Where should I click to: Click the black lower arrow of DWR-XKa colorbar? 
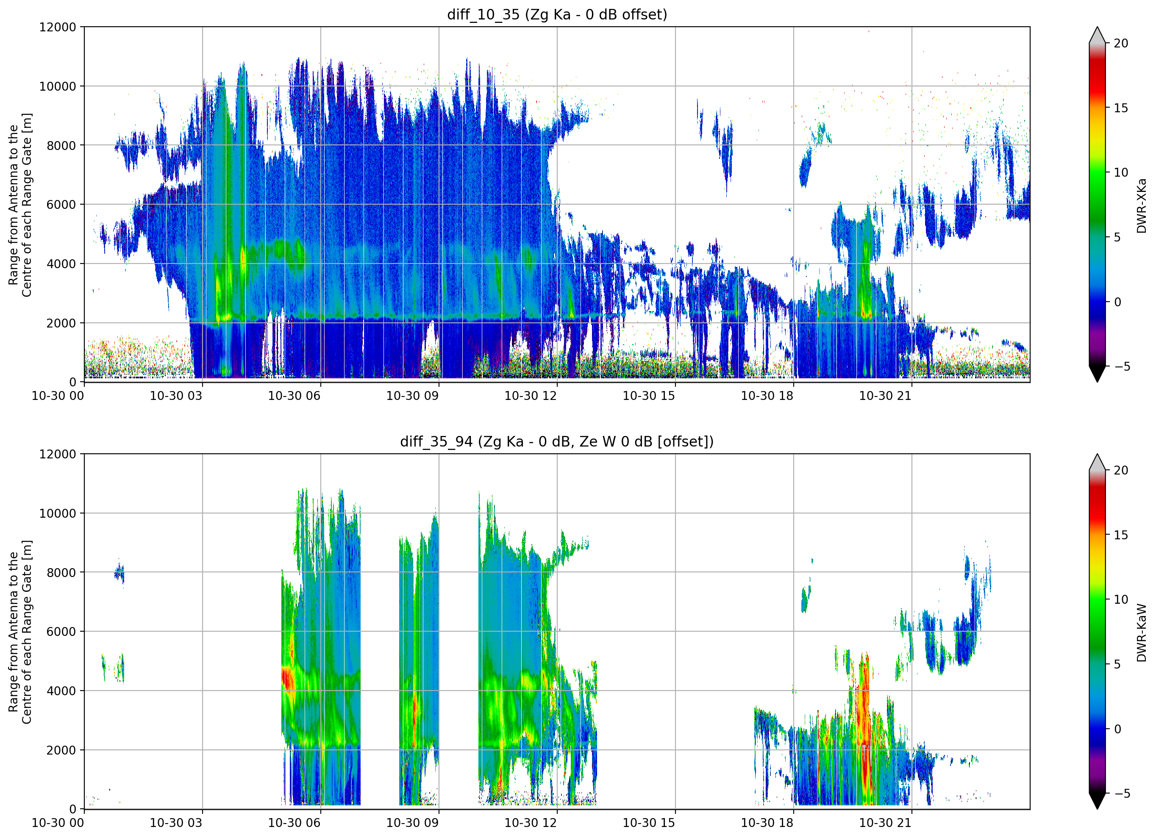click(1097, 374)
